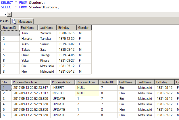
Task: Select the 'Tanaka' cell
Action: coord(47,39)
